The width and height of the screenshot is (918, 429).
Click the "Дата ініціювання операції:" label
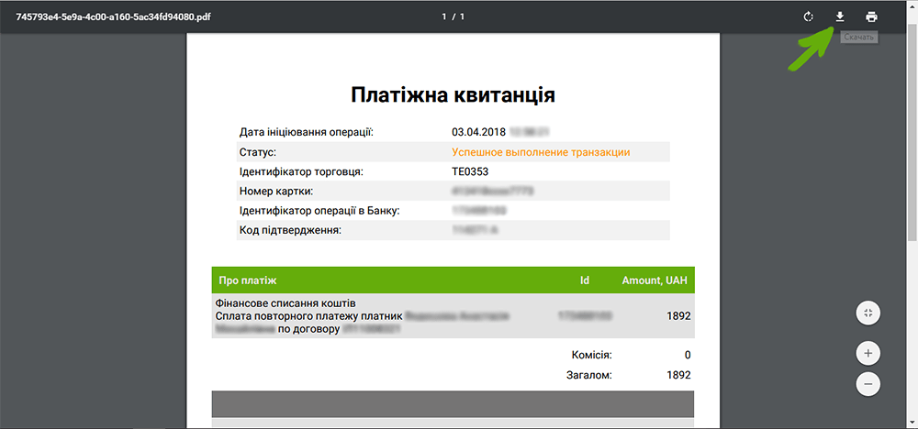(307, 132)
